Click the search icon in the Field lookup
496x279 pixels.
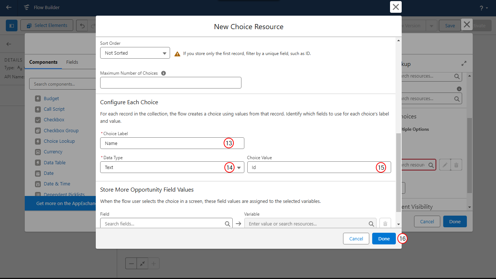[x=227, y=224]
